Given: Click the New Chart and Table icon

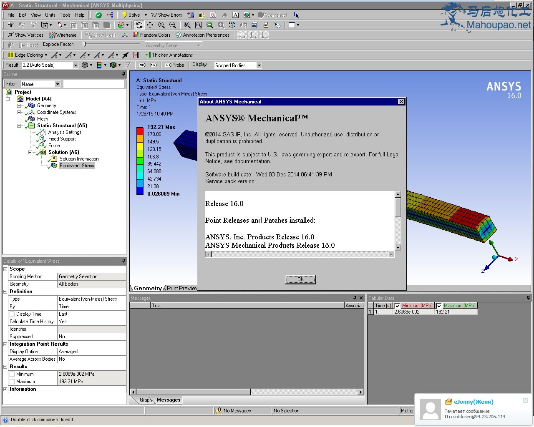Looking at the screenshot, I should point(213,15).
